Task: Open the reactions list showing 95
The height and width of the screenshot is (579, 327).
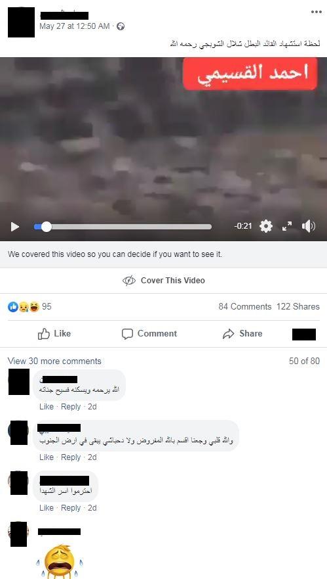Action: (29, 306)
